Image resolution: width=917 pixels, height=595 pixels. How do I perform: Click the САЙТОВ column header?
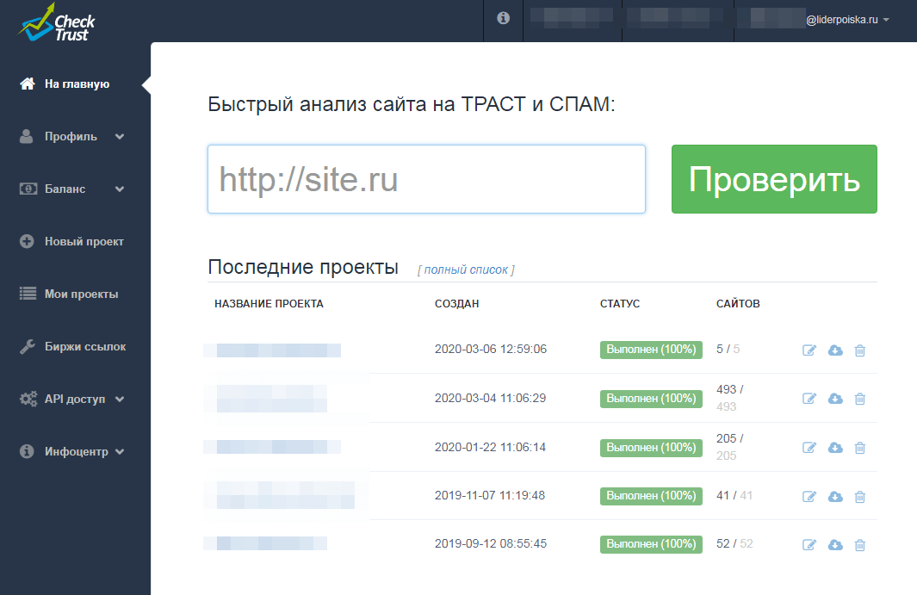click(x=738, y=304)
